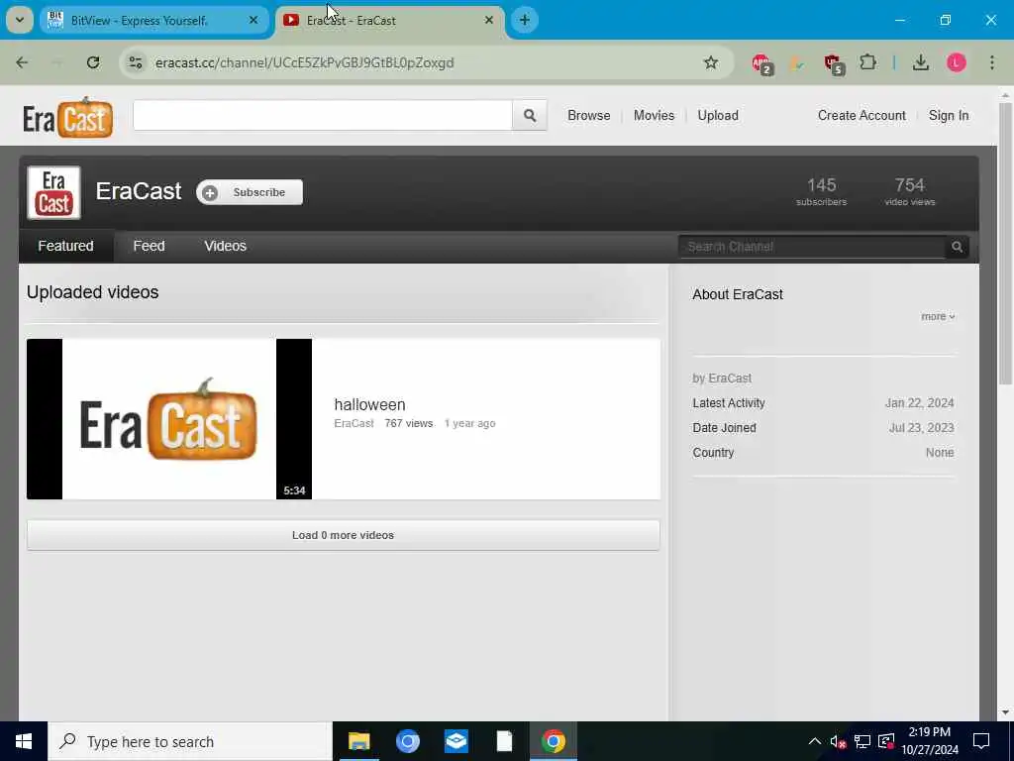Open the Featured channel tab
1014x761 pixels.
pyautogui.click(x=66, y=246)
